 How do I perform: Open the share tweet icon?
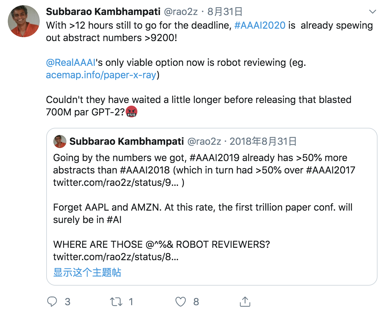pos(245,302)
